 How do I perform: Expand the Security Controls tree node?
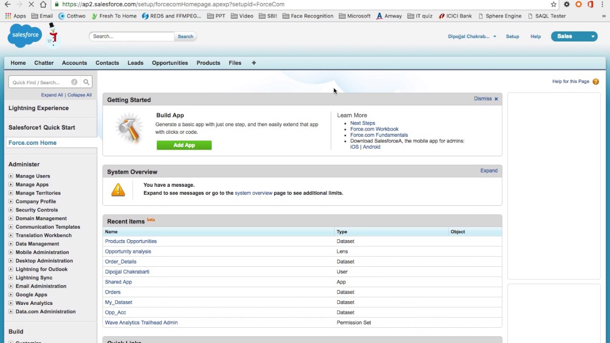[x=11, y=210]
